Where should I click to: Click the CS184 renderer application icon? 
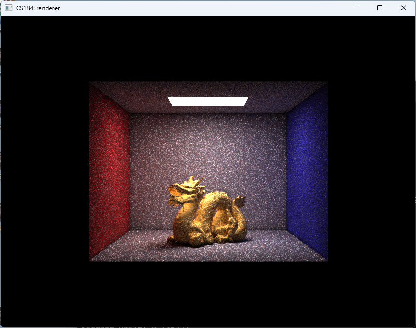click(x=9, y=8)
